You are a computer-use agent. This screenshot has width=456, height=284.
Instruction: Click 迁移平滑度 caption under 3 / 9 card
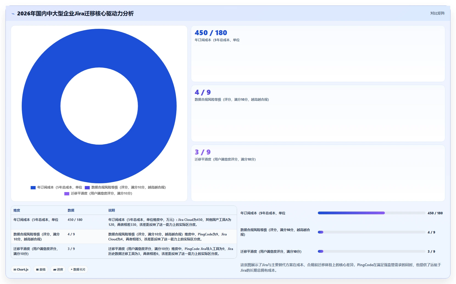[225, 159]
